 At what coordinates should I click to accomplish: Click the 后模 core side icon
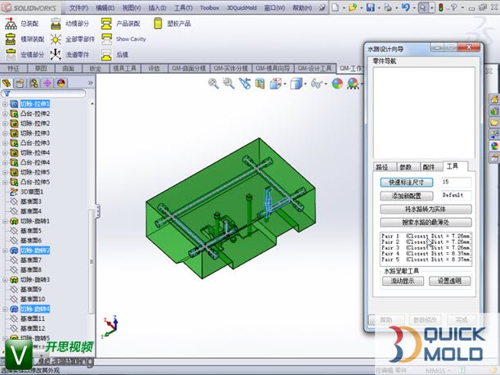(x=106, y=55)
